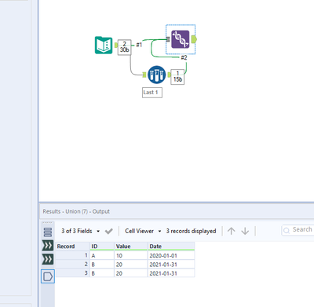This screenshot has height=307, width=314.
Task: Click the Last 1 annotation
Action: 152,93
